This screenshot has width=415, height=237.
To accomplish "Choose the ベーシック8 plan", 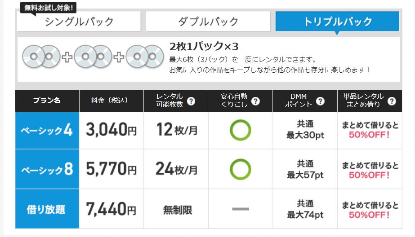I will coord(47,169).
